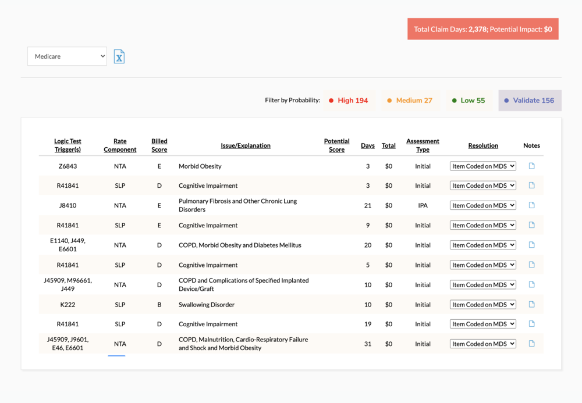Filter by Low 55 probability
This screenshot has width=582, height=403.
469,101
